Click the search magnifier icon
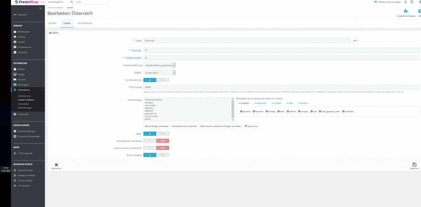The image size is (421, 207). [72, 2]
